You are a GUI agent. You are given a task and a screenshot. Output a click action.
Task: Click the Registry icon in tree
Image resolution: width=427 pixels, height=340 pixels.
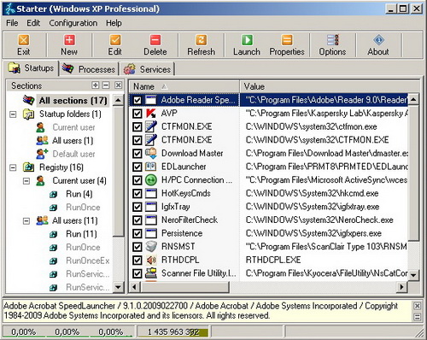pos(28,167)
